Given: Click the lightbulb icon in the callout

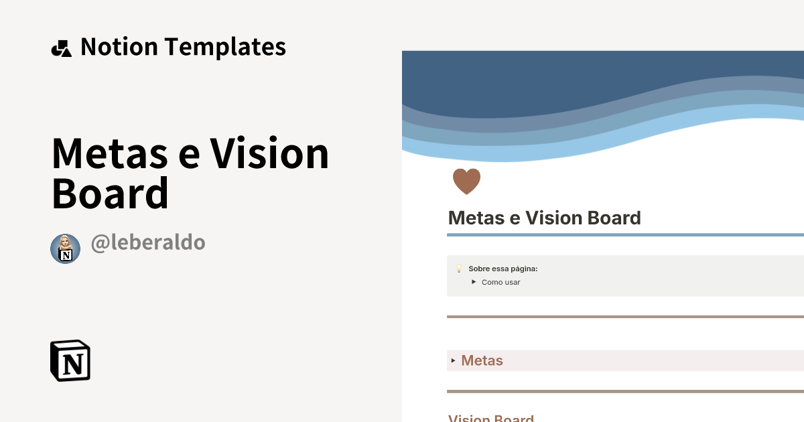Looking at the screenshot, I should [x=458, y=268].
